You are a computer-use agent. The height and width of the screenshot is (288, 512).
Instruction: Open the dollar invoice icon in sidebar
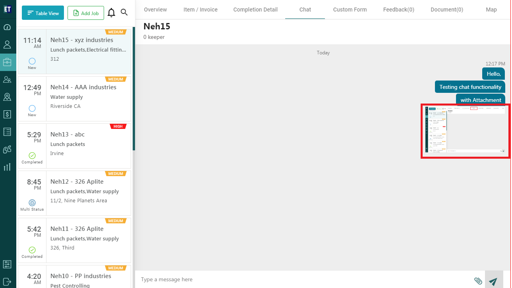7,114
